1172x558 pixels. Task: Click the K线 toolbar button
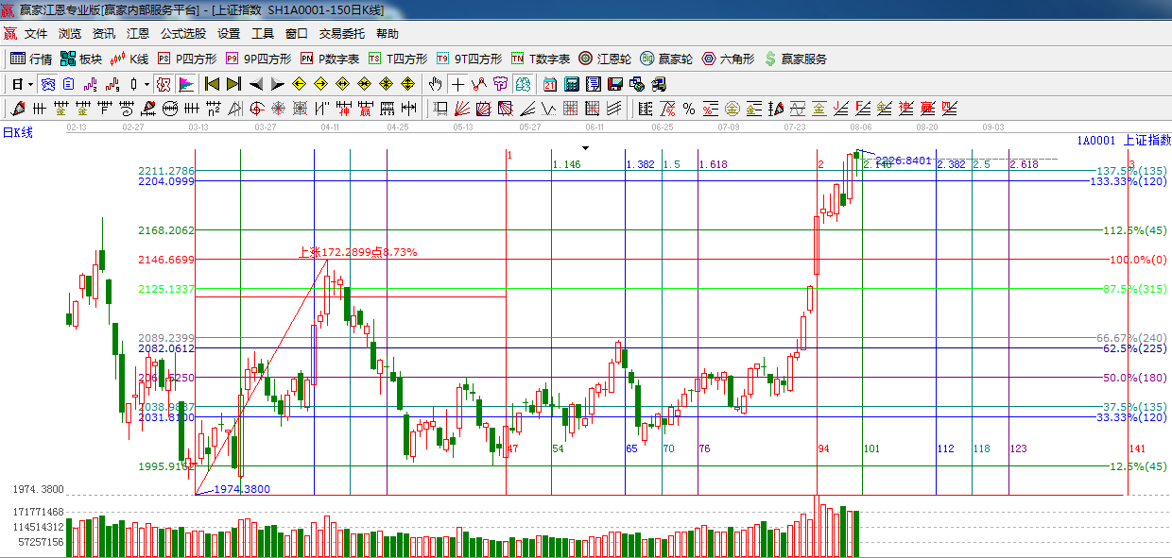(x=129, y=59)
